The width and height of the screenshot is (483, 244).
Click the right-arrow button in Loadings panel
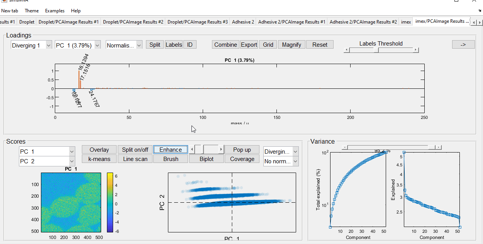463,45
